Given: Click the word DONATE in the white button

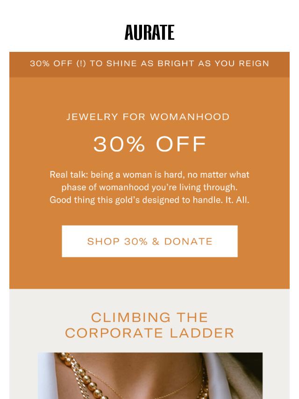Looking at the screenshot, I should tap(188, 242).
